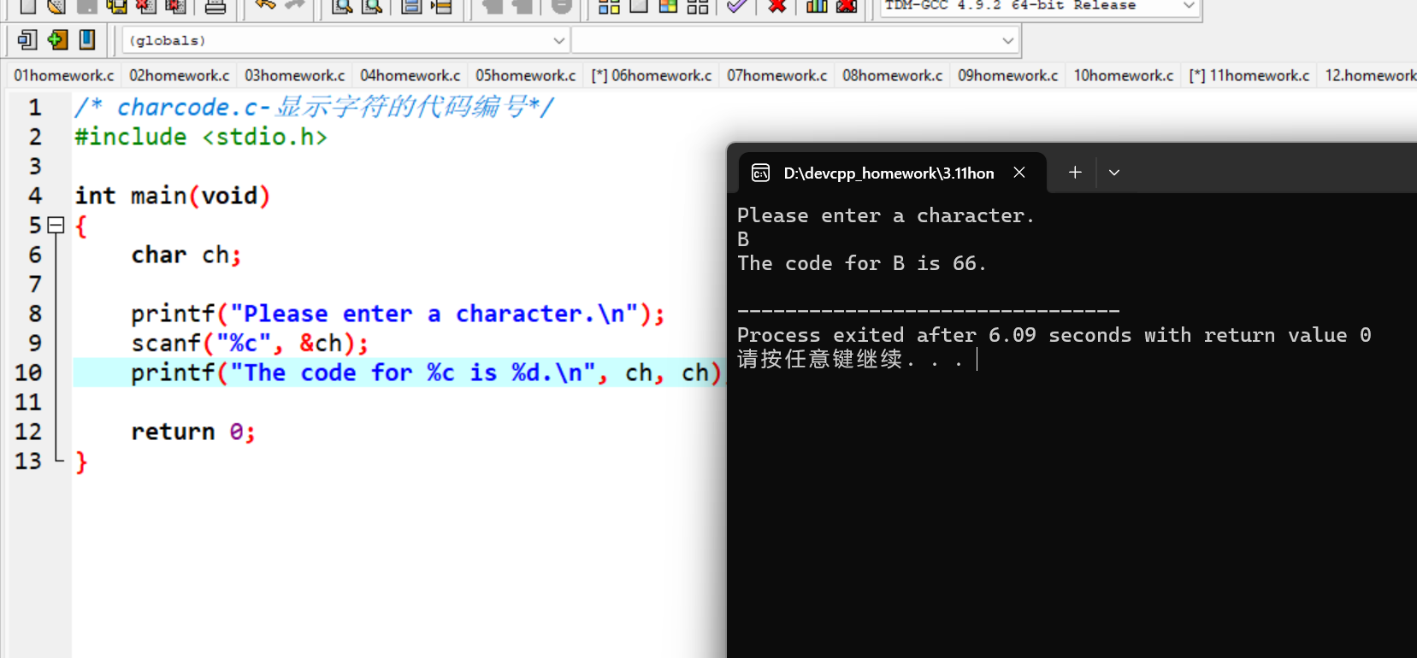Viewport: 1417px width, 658px height.
Task: Click the Insert snippet icon in second toolbar row
Action: pos(27,39)
